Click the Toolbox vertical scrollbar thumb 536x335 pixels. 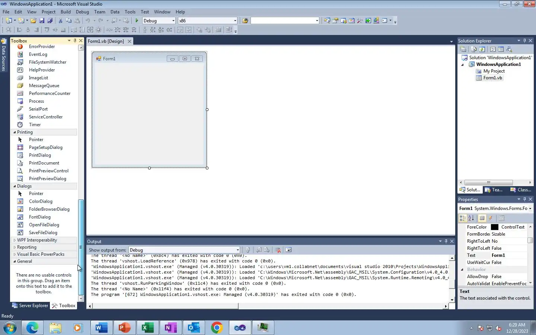click(x=81, y=247)
